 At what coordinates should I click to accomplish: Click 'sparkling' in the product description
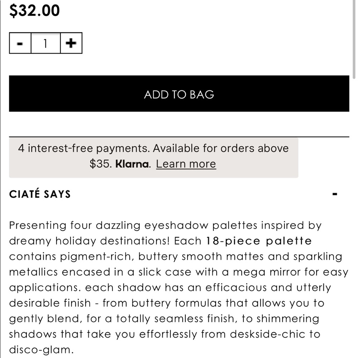(318, 257)
